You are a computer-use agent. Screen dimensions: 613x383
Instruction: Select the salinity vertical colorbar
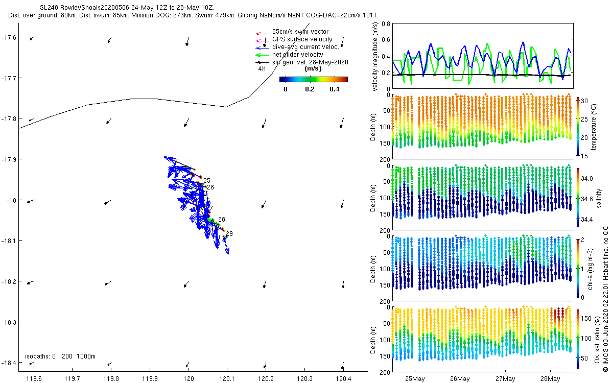[578, 199]
